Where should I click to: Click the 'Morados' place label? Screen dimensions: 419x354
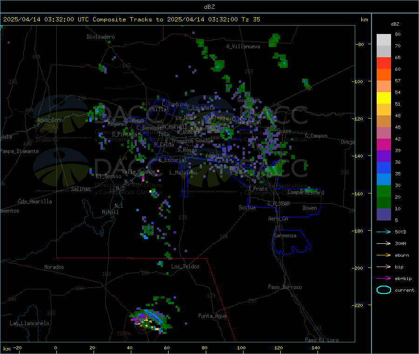54,267
